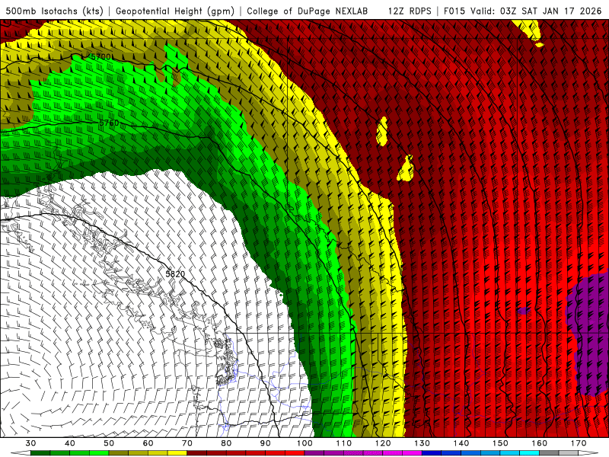Click the 5760 height contour label
This screenshot has width=609, height=457.
[109, 123]
